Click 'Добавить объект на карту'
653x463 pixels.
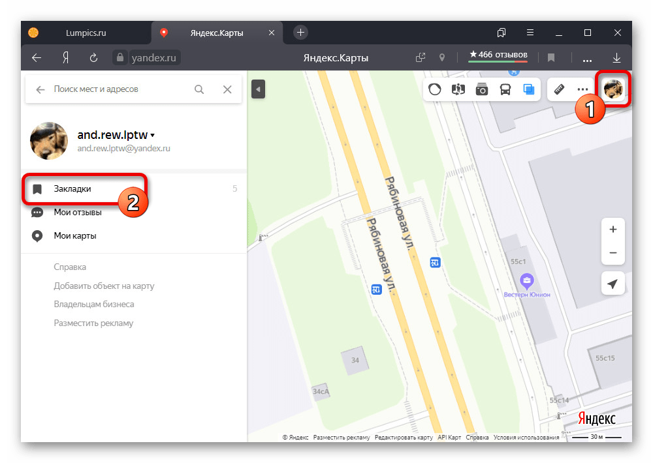tap(104, 286)
